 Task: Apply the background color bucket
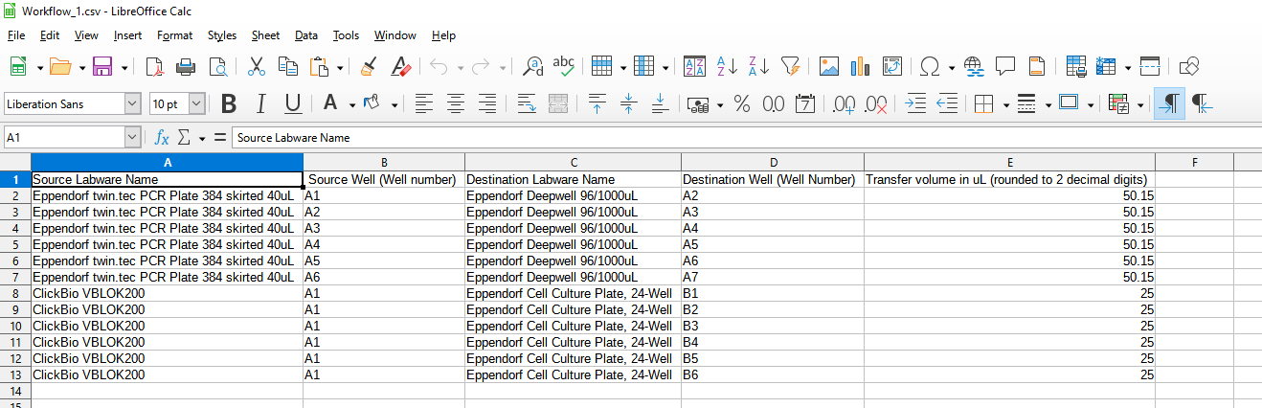click(373, 103)
